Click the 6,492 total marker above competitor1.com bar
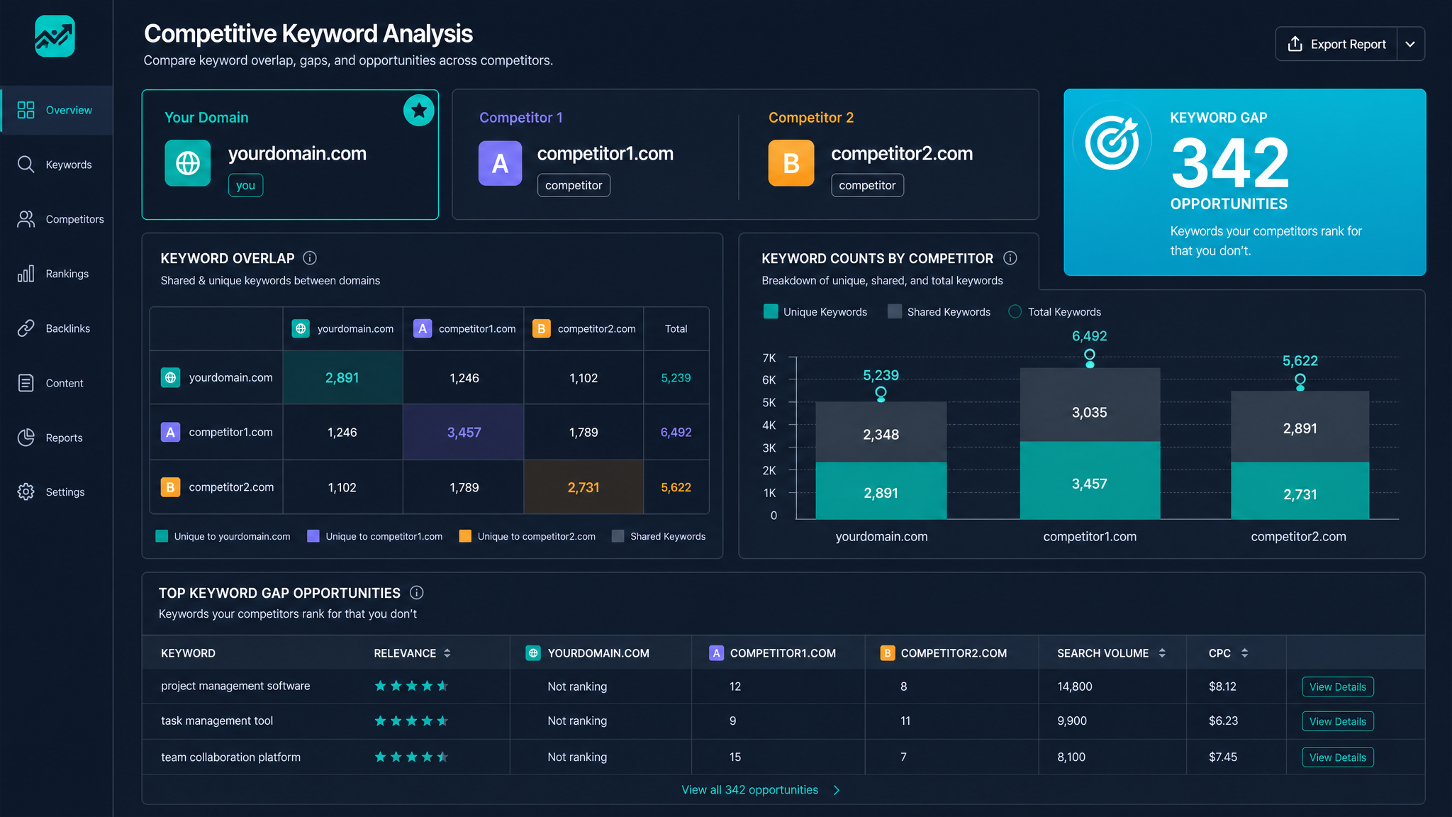The height and width of the screenshot is (817, 1452). coord(1090,355)
